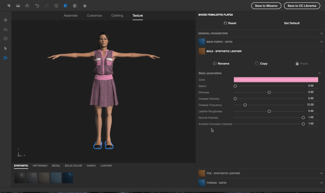Select the METAL material category
325x193 pixels.
coord(56,166)
